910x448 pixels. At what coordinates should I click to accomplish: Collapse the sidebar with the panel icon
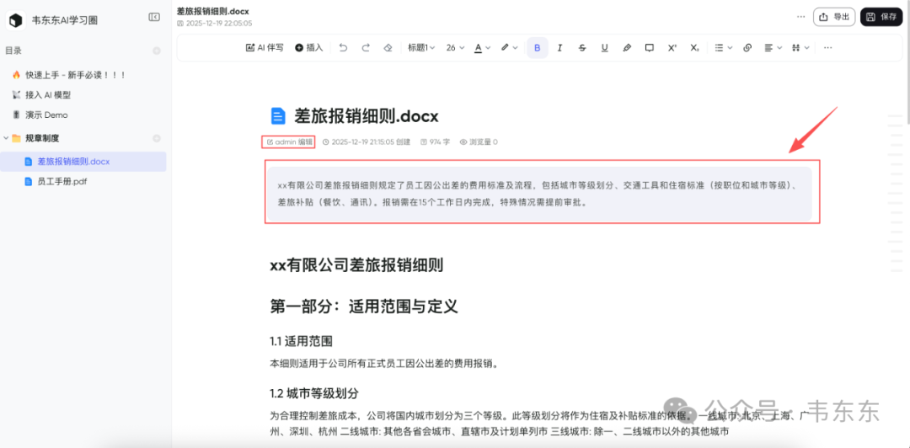(x=154, y=18)
